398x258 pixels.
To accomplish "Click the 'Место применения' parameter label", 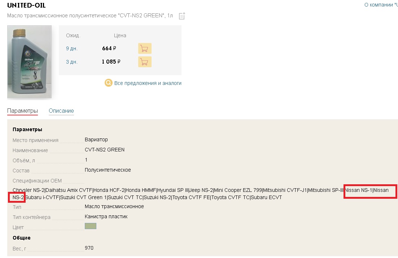I will [35, 140].
